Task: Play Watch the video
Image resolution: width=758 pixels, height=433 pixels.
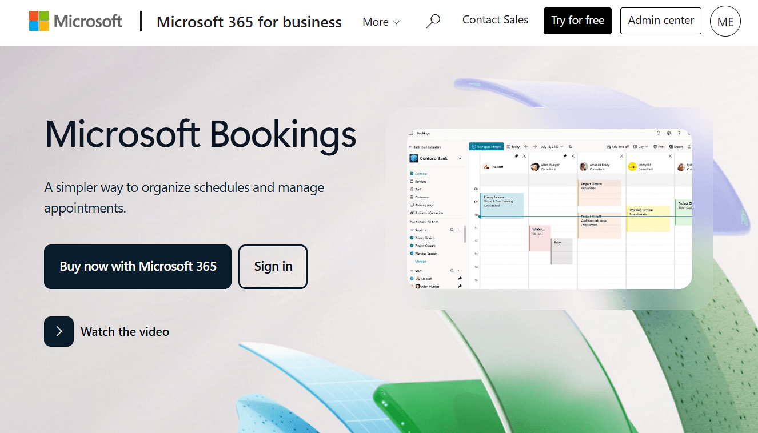Action: tap(107, 331)
